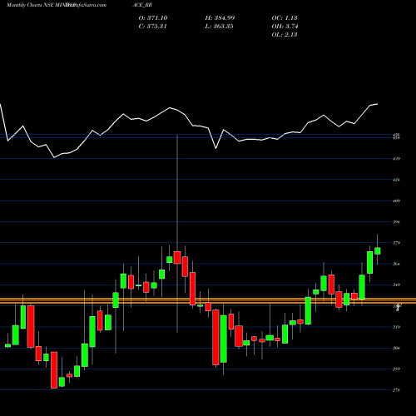Click the 'H: 384.99' high value
Image resolution: width=416 pixels, height=416 pixels.
(220, 18)
